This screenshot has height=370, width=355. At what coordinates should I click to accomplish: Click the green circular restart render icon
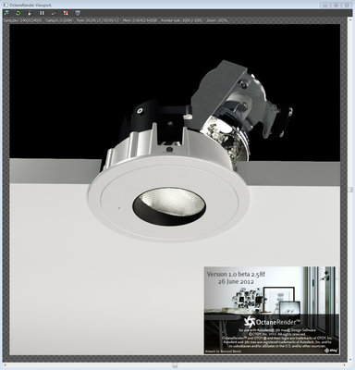(18, 13)
